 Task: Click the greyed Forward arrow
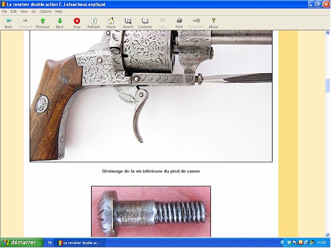(25, 23)
